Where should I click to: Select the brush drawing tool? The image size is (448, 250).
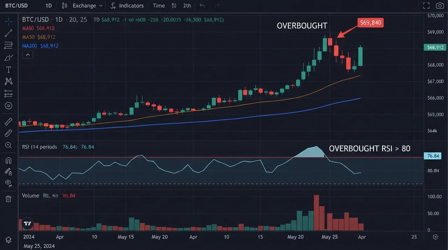point(9,57)
